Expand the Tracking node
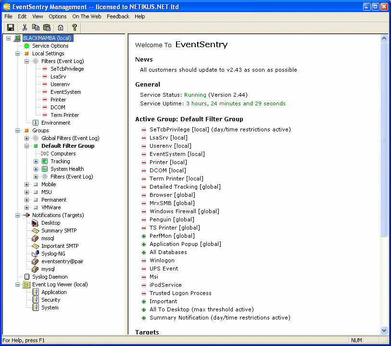 point(36,162)
